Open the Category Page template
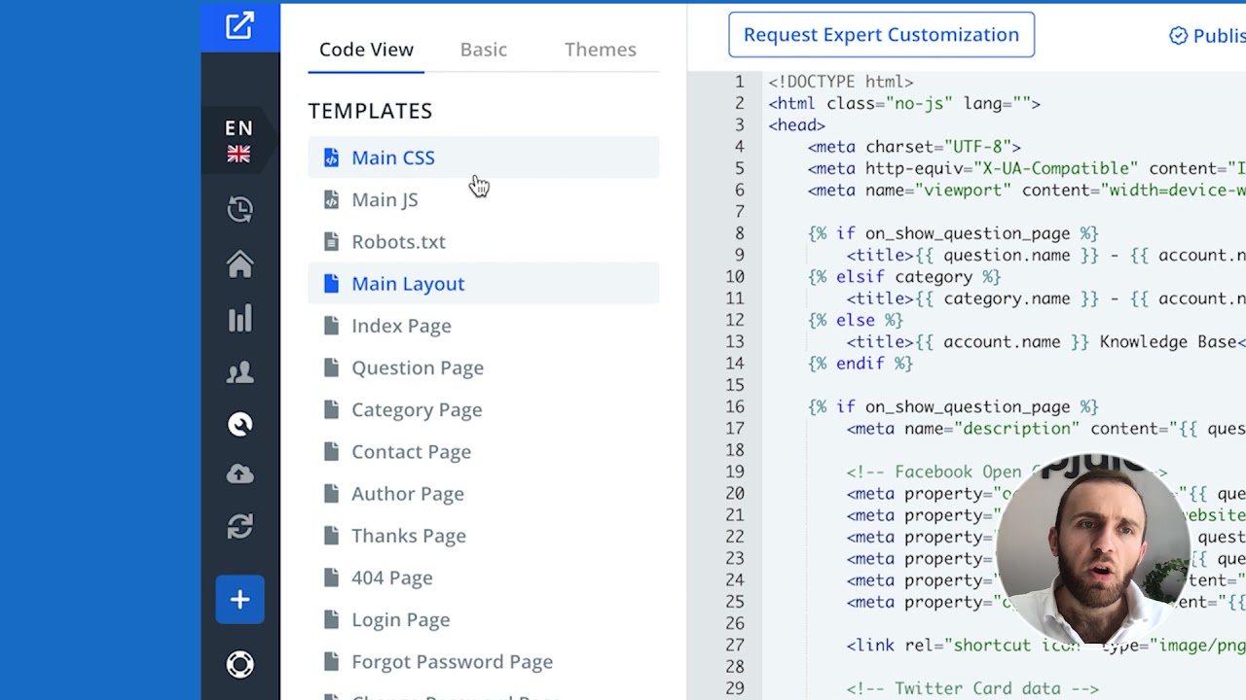1246x700 pixels. [484, 409]
